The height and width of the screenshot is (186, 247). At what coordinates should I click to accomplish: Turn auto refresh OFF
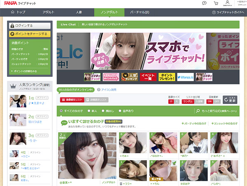pyautogui.click(x=217, y=101)
